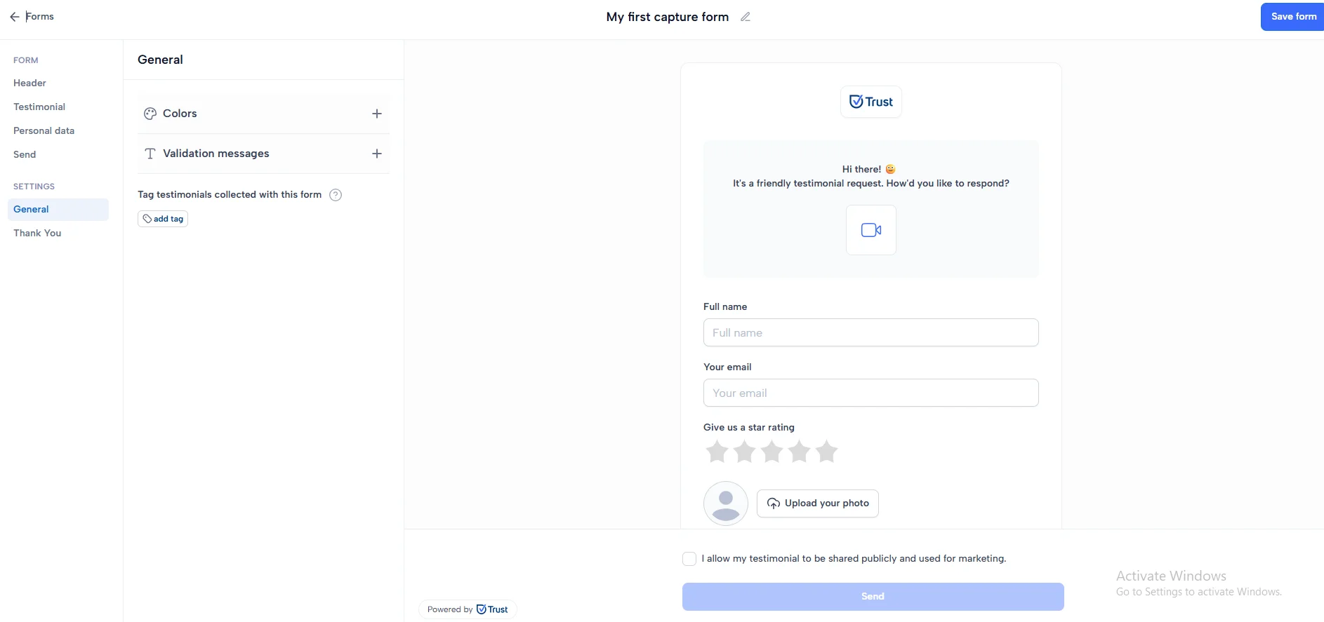Enable the testimonial sharing permission checkbox

click(689, 559)
